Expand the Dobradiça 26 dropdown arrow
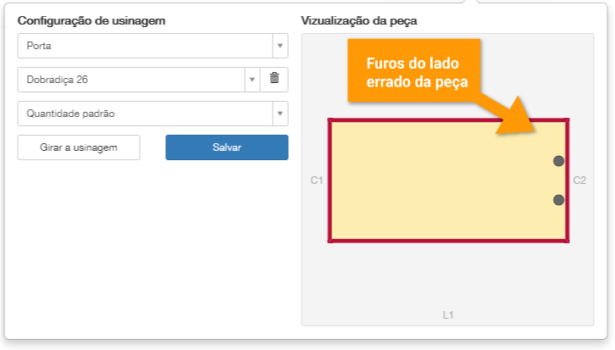 (x=252, y=80)
